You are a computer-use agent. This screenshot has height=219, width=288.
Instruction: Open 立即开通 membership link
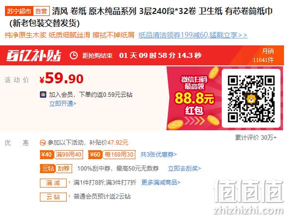(63, 104)
